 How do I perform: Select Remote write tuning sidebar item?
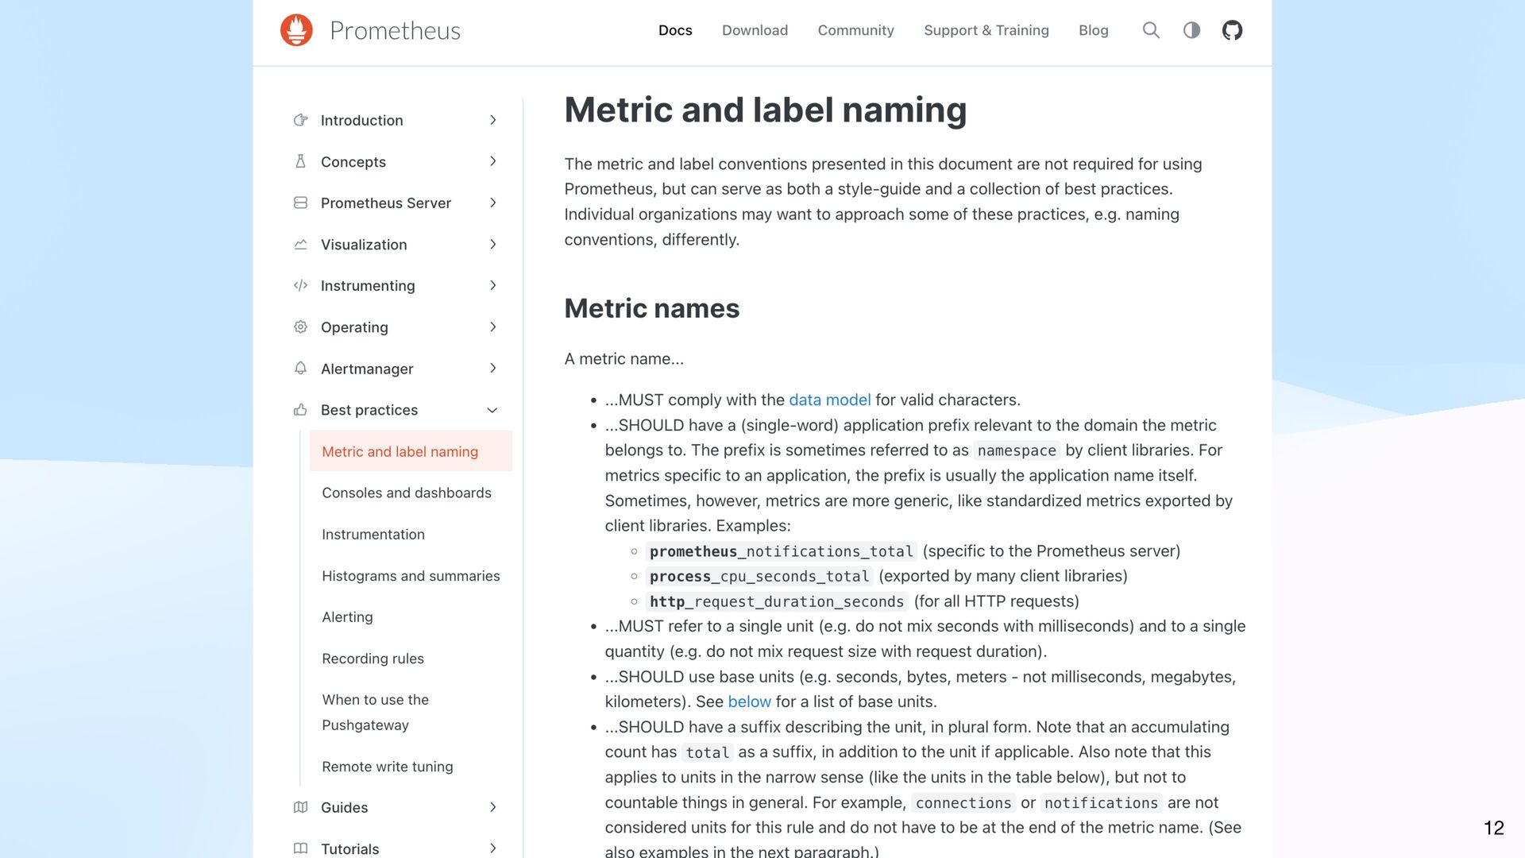tap(388, 767)
